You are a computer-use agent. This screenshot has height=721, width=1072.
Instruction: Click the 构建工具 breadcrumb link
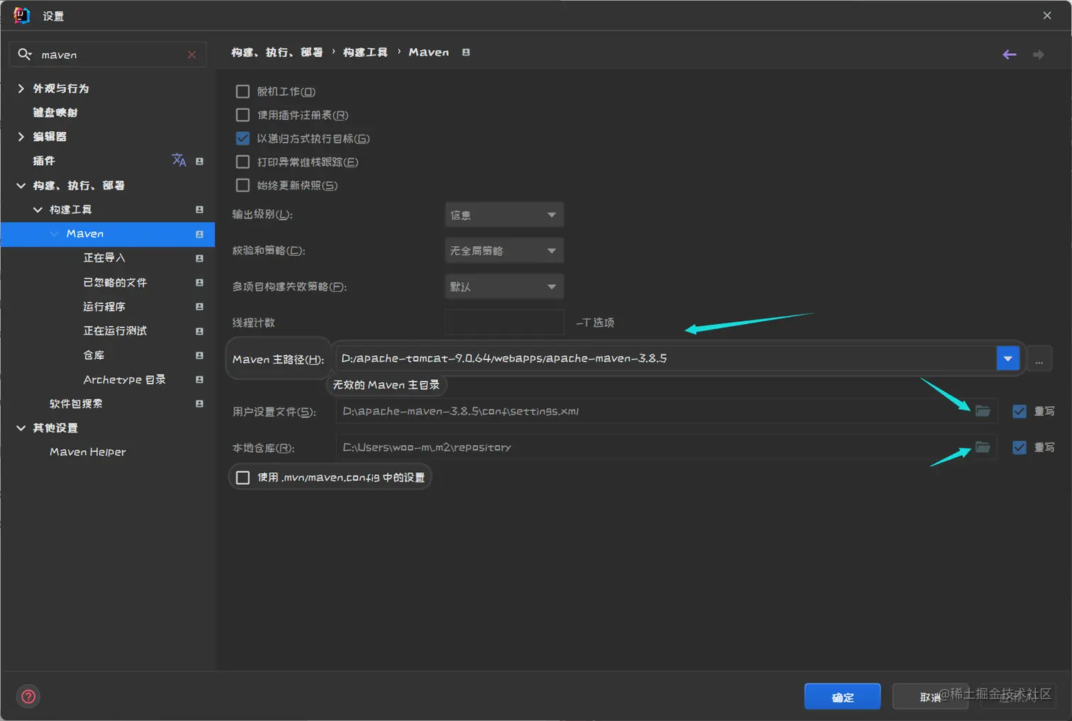pyautogui.click(x=365, y=52)
